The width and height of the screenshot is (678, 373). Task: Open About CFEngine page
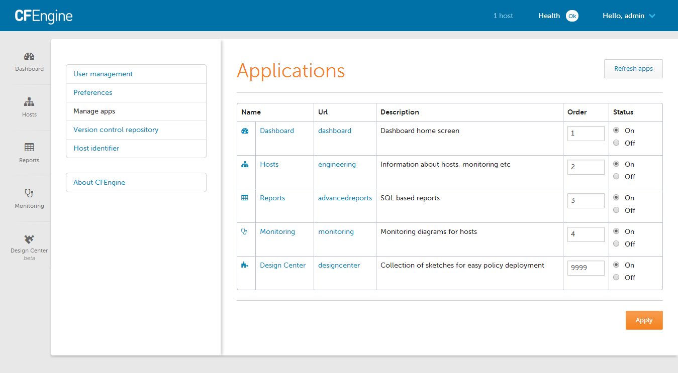click(x=136, y=182)
